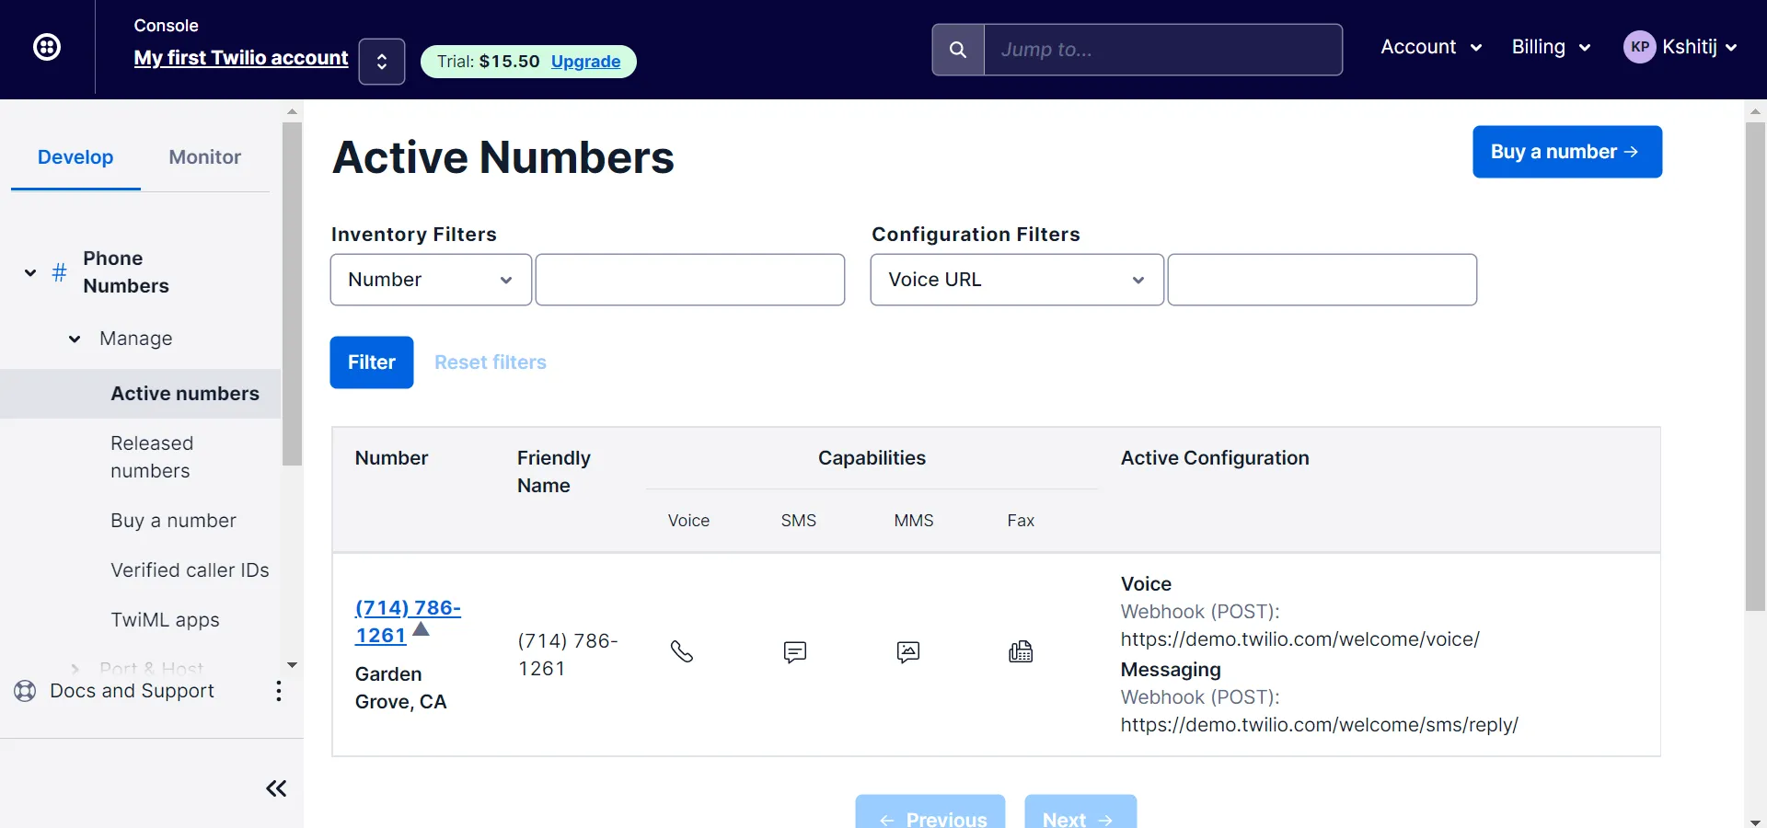Open the Kshitij user menu
Screen dimensions: 1767x828
click(x=1699, y=47)
